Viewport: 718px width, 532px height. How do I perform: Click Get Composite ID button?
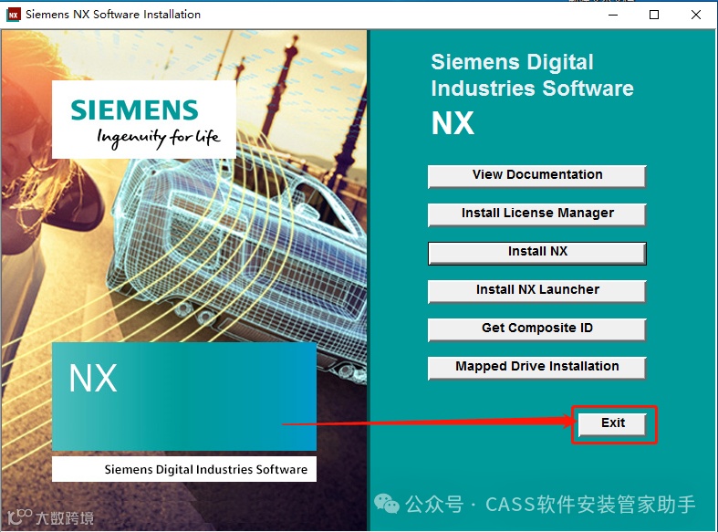[x=536, y=329]
